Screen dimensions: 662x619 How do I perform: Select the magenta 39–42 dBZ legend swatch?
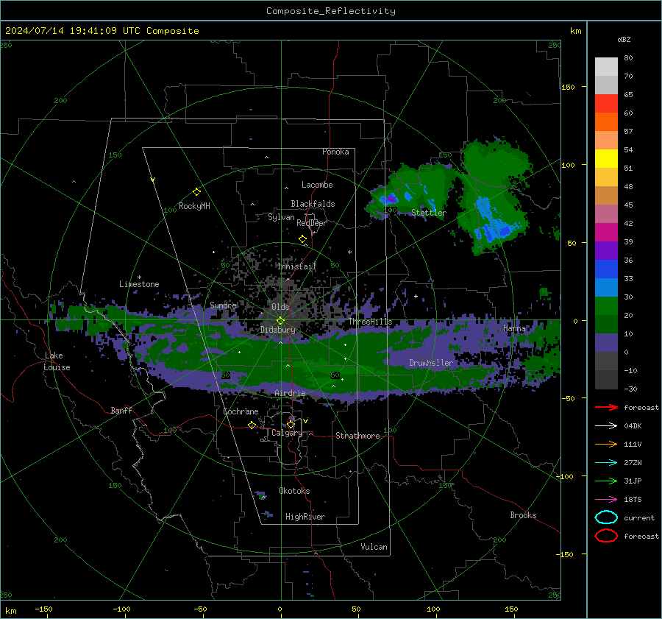tap(606, 232)
